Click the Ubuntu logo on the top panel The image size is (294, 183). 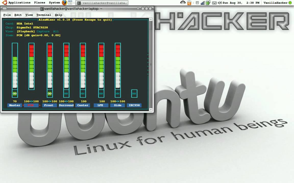coord(5,3)
